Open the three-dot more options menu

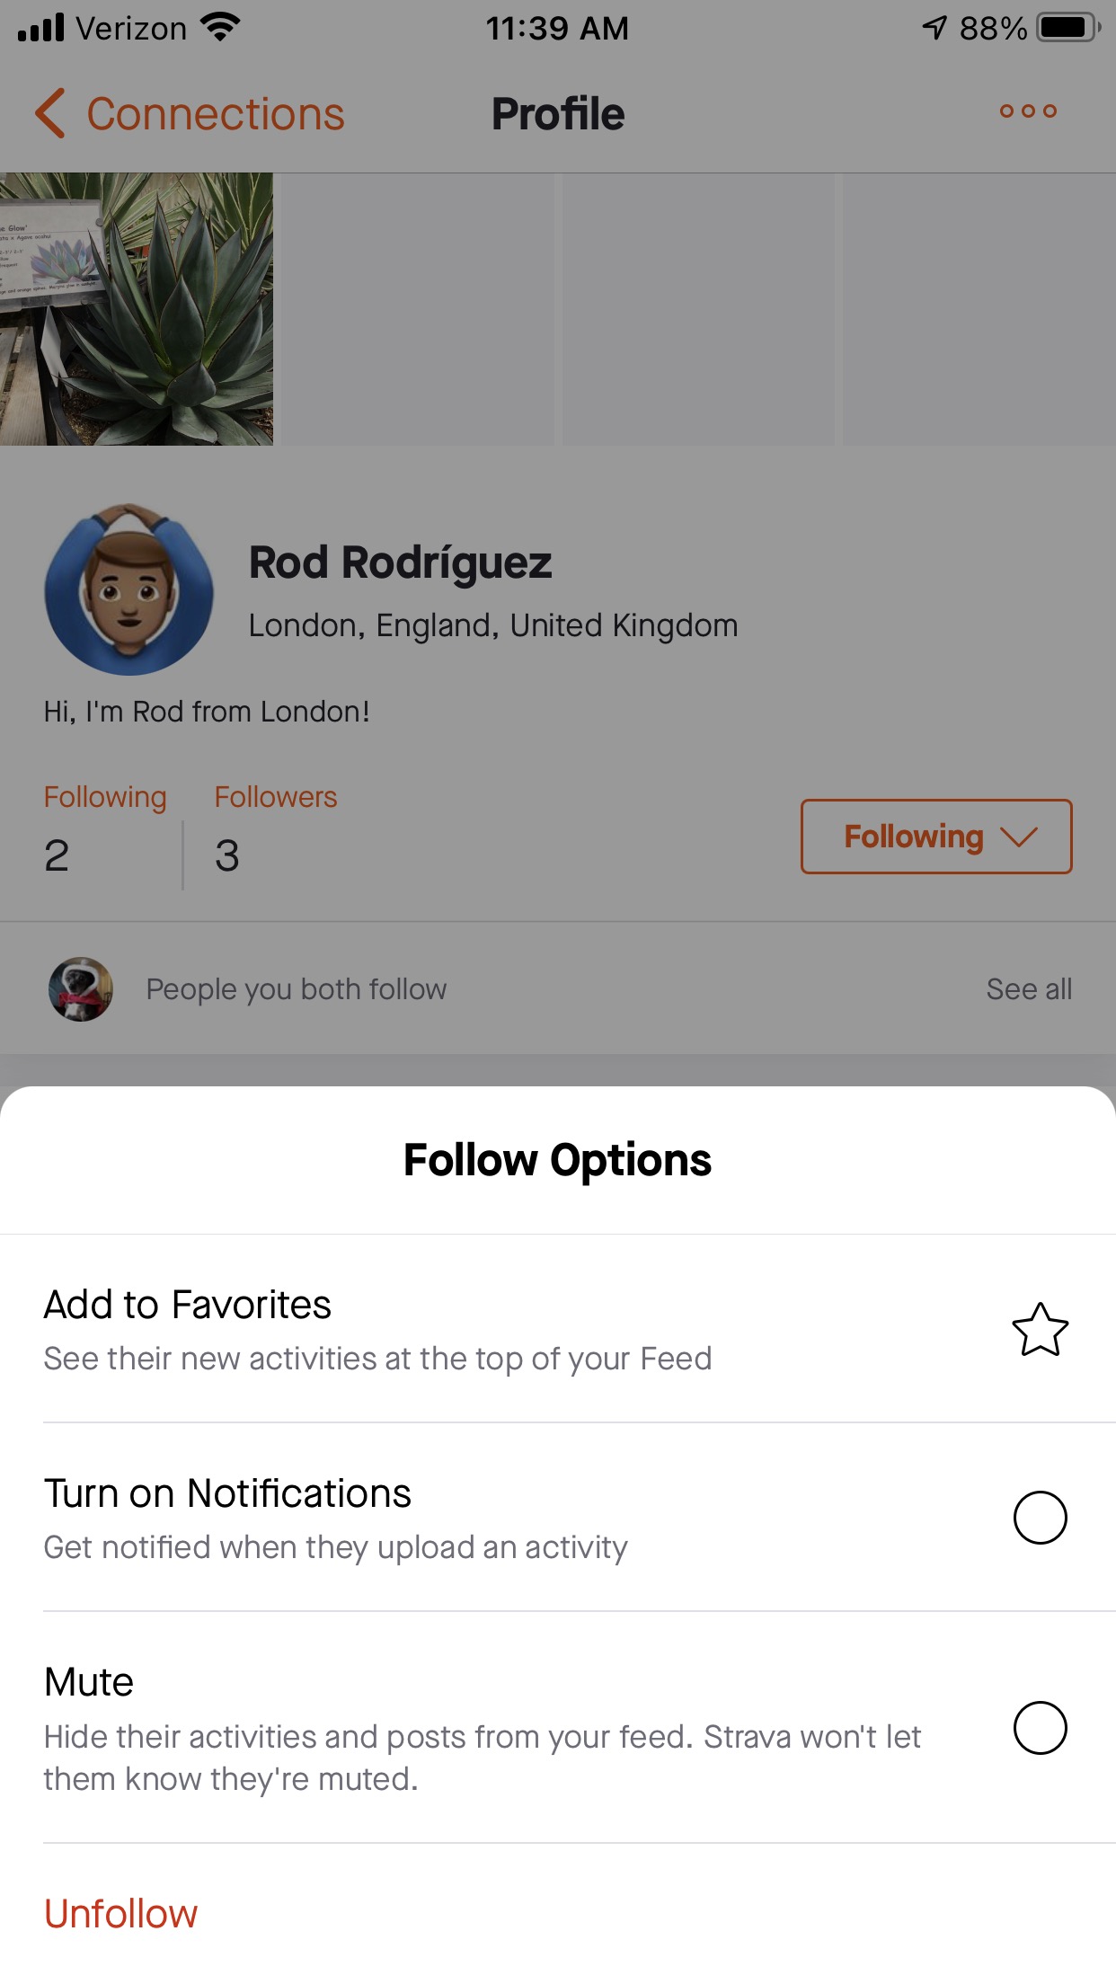[x=1028, y=111]
